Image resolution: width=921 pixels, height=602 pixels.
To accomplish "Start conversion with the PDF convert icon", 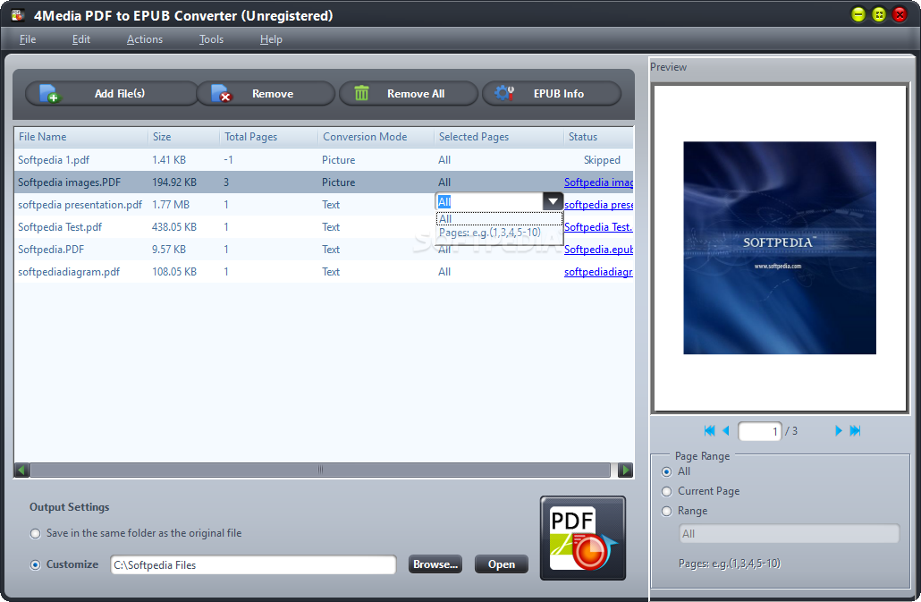I will (583, 538).
